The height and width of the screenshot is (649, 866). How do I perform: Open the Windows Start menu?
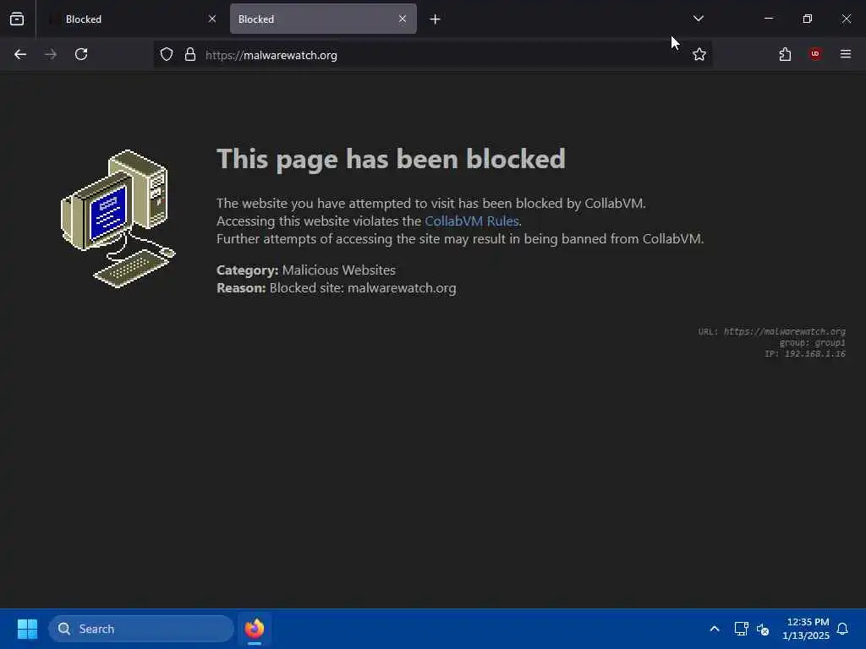[27, 629]
